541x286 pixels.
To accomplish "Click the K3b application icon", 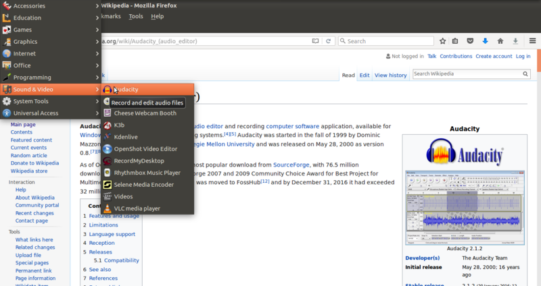I will (108, 125).
